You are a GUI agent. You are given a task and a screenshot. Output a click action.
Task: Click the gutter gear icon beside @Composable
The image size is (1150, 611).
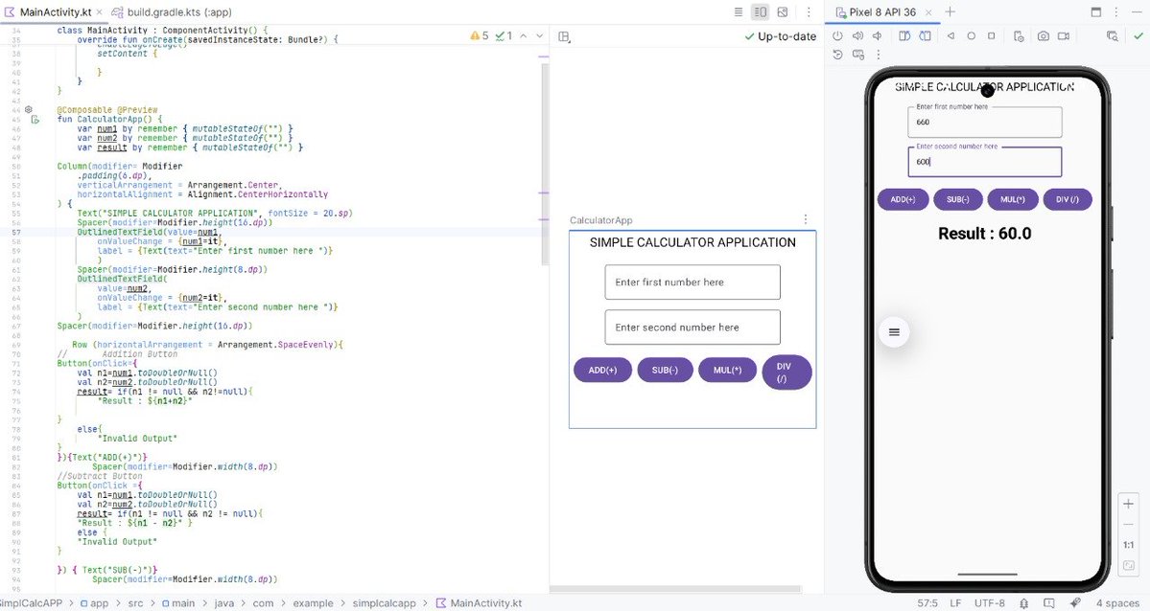point(29,109)
